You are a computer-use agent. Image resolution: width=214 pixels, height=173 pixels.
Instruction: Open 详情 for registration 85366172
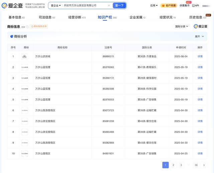click(x=200, y=78)
